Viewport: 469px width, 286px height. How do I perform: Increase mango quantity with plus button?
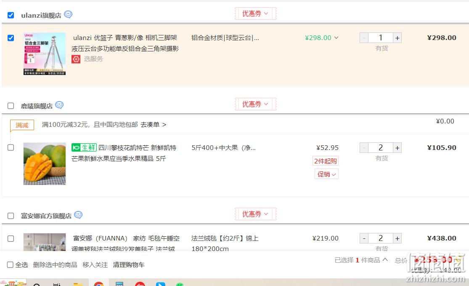tap(397, 148)
